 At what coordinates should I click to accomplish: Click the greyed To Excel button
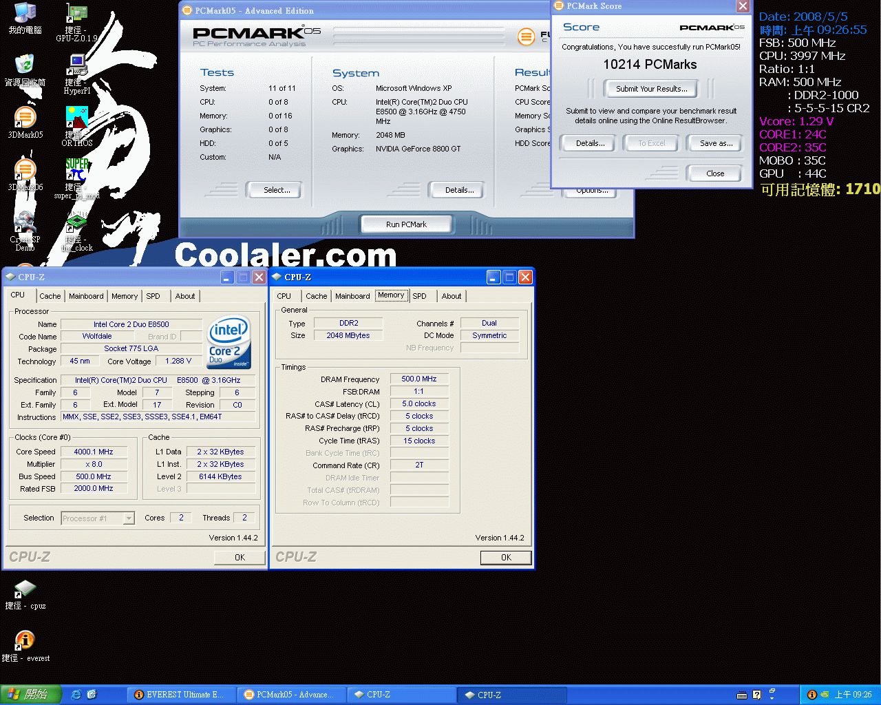651,143
